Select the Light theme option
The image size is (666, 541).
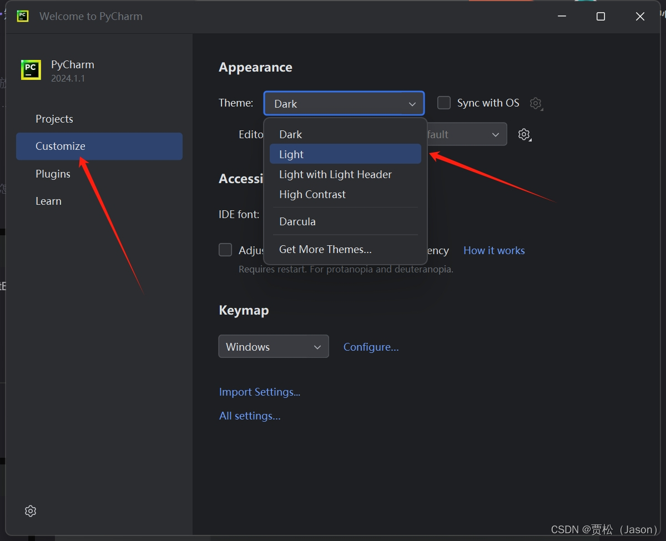[345, 154]
